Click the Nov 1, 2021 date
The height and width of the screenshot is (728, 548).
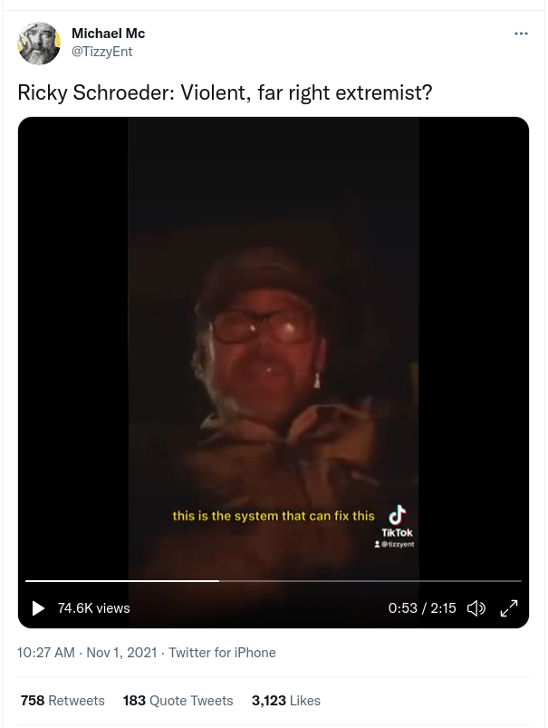coord(121,653)
